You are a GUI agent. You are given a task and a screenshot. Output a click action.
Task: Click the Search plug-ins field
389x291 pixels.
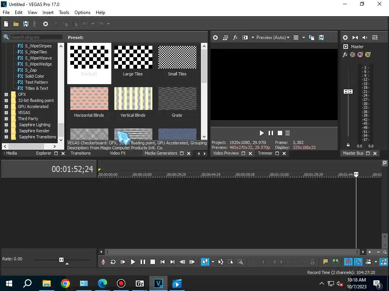point(36,37)
